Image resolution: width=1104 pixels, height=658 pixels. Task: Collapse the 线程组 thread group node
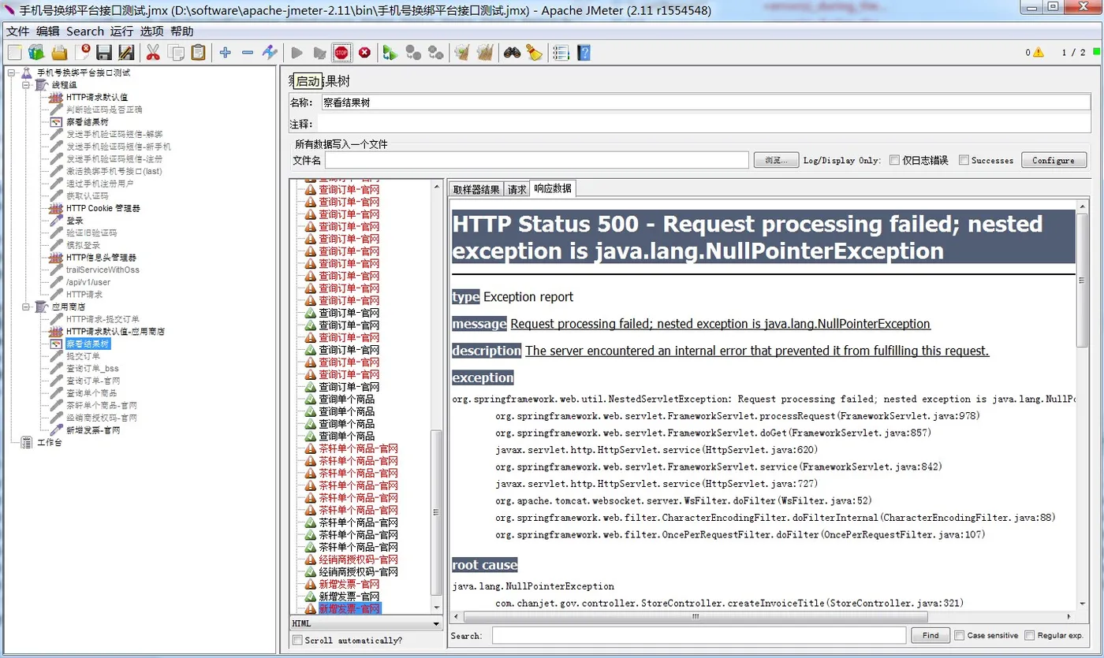(26, 84)
